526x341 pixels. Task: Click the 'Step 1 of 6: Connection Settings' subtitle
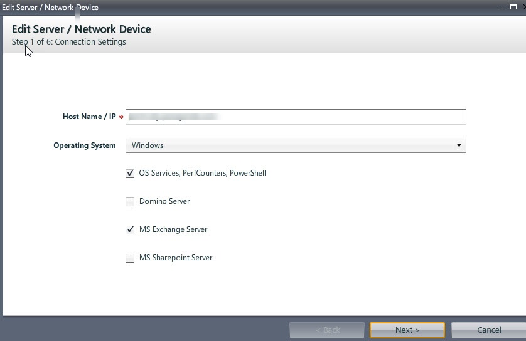[69, 42]
